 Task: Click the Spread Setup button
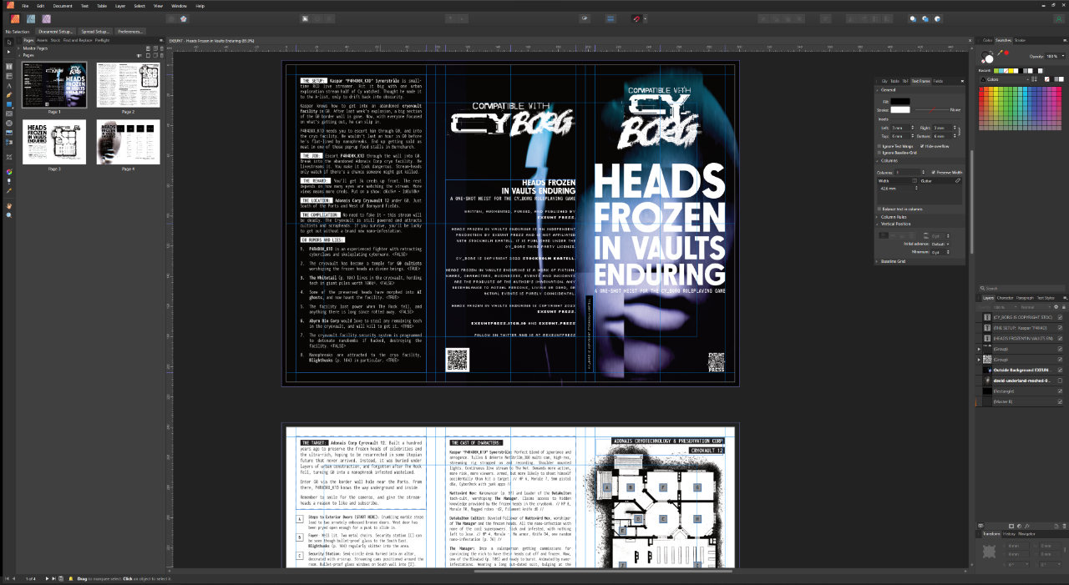click(x=95, y=32)
